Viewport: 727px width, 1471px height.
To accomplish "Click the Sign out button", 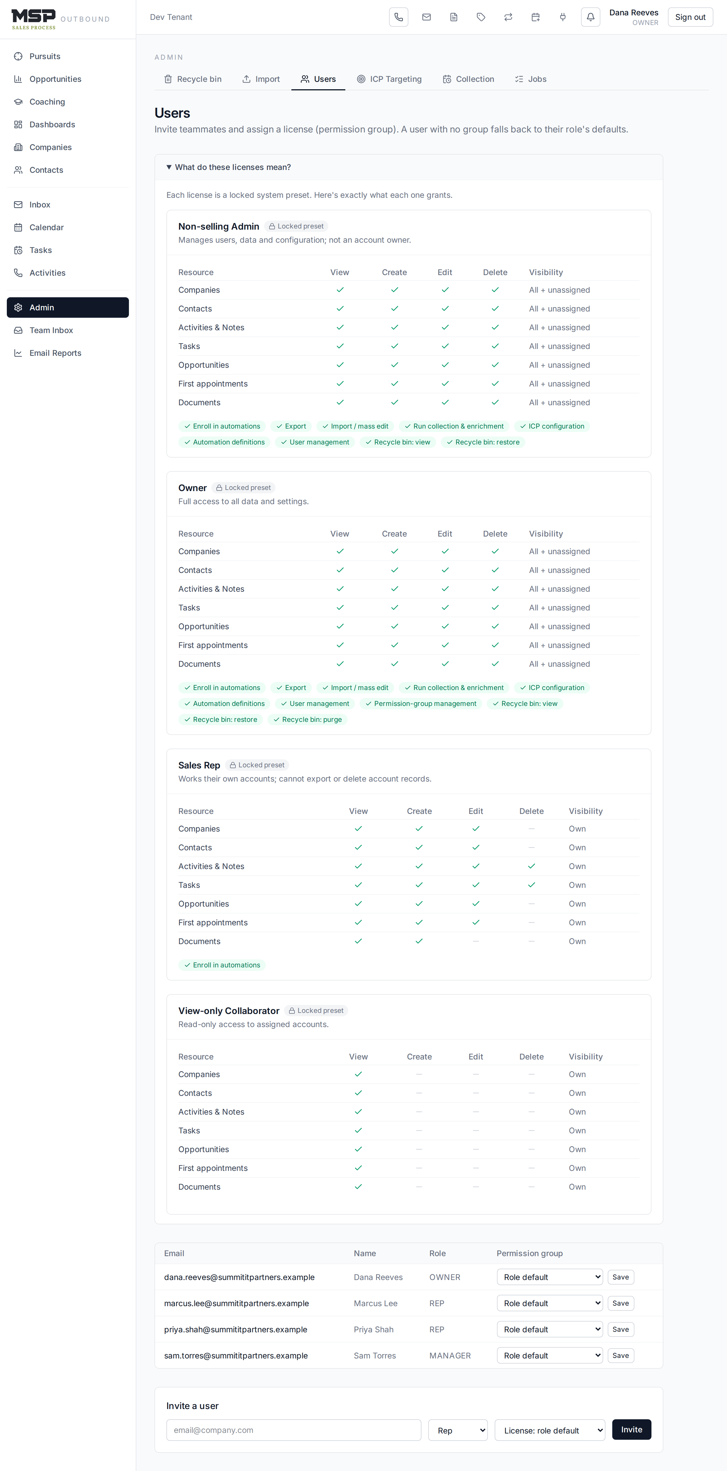I will pos(690,17).
